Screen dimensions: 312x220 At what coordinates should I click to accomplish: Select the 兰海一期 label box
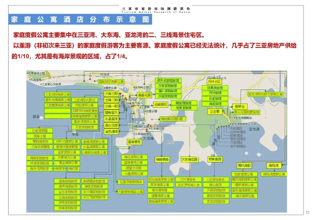[111, 106]
